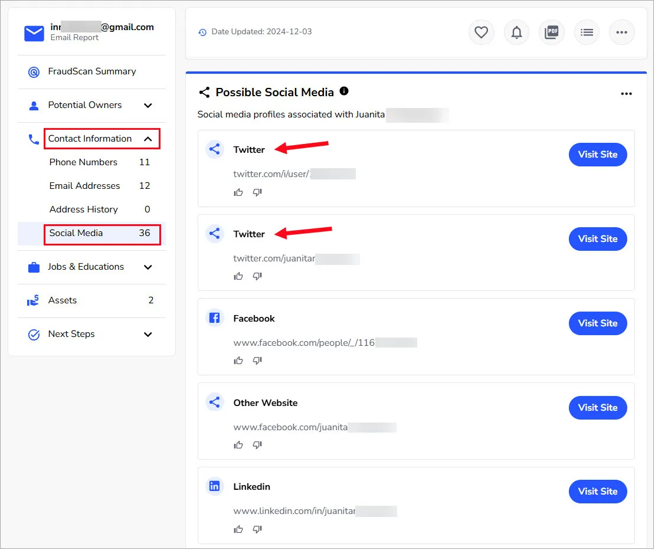Thumbs down the Facebook profile result
The image size is (655, 550).
coord(257,360)
